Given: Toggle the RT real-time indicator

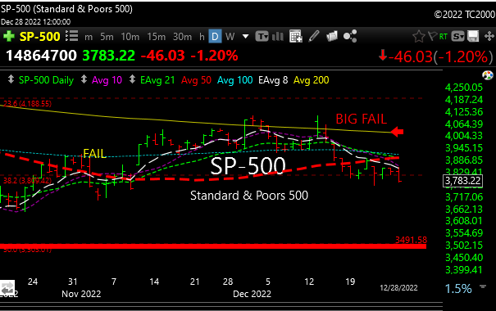Looking at the screenshot, I should coord(444,37).
